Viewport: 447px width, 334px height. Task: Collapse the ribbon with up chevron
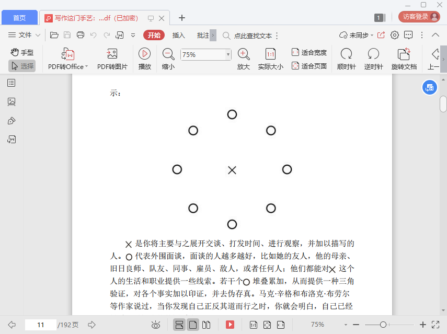click(x=435, y=35)
